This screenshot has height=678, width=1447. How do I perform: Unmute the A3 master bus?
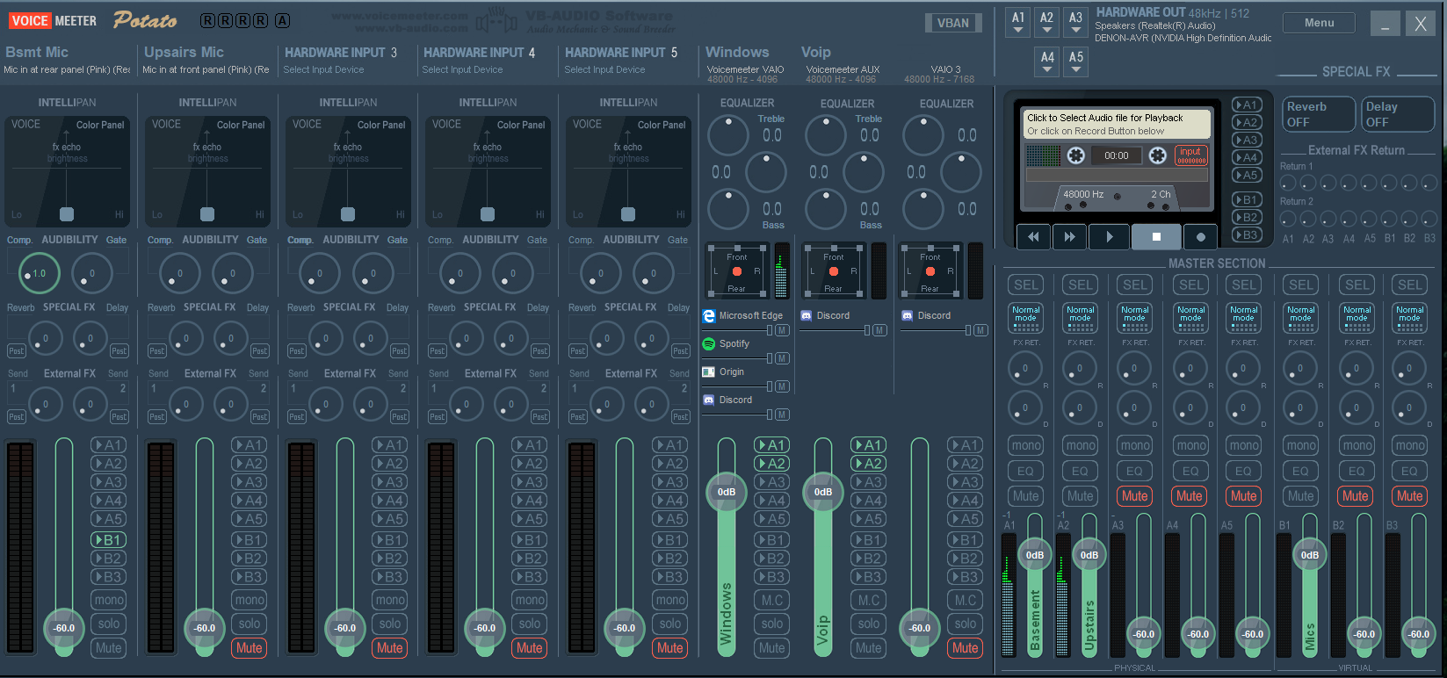pyautogui.click(x=1134, y=496)
